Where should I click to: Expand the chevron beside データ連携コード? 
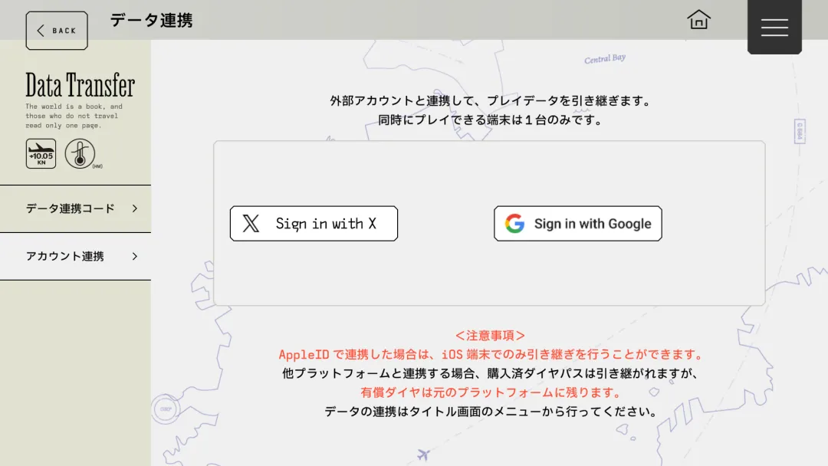(x=135, y=208)
